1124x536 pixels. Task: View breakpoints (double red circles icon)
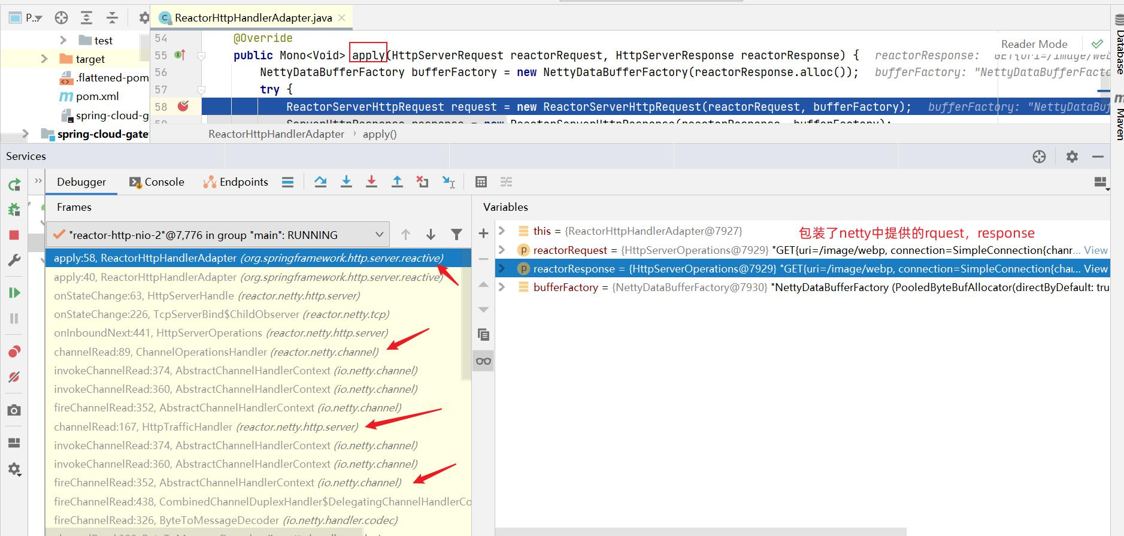[x=14, y=352]
